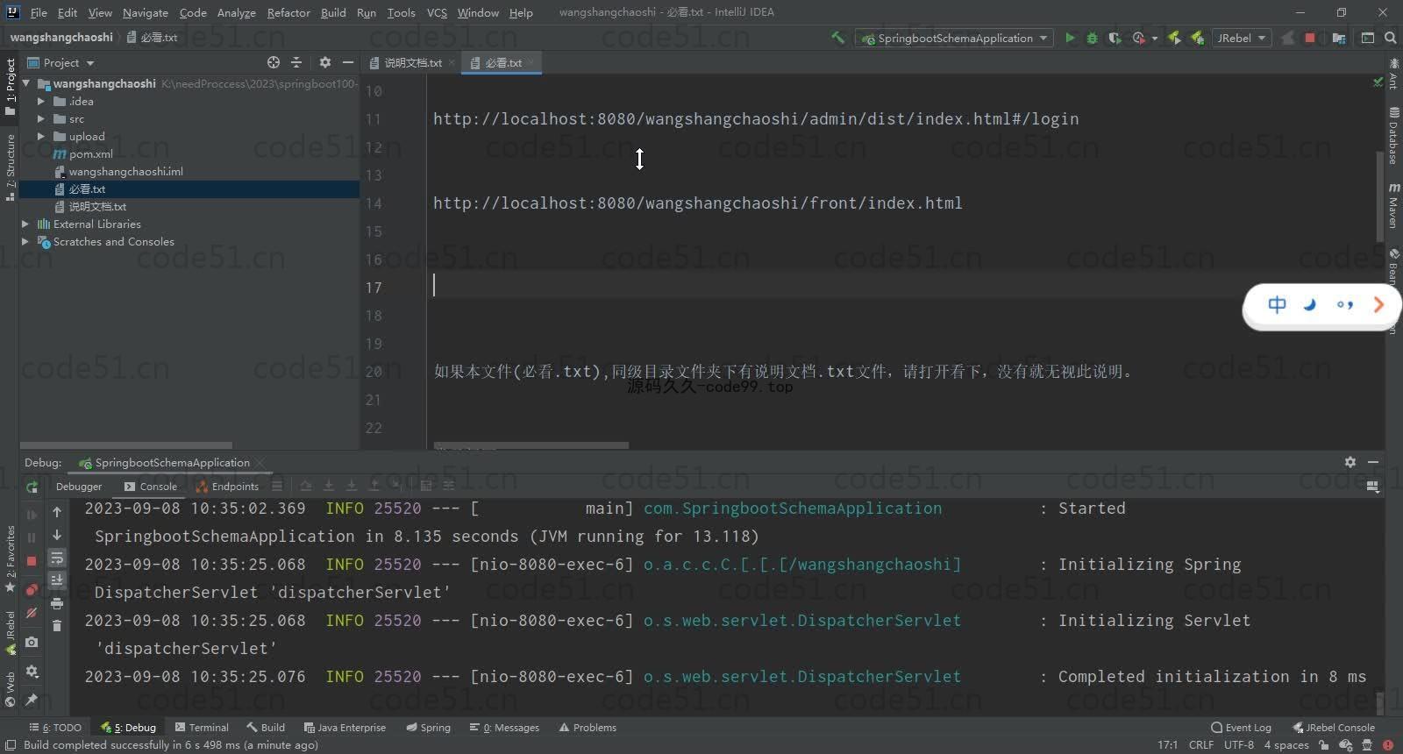Expand External Libraries node
Screen dimensions: 1403x754
25,224
